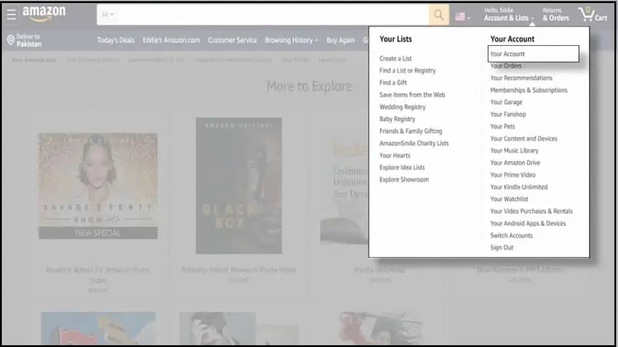
Task: Open Your Hearts list
Action: pos(395,155)
